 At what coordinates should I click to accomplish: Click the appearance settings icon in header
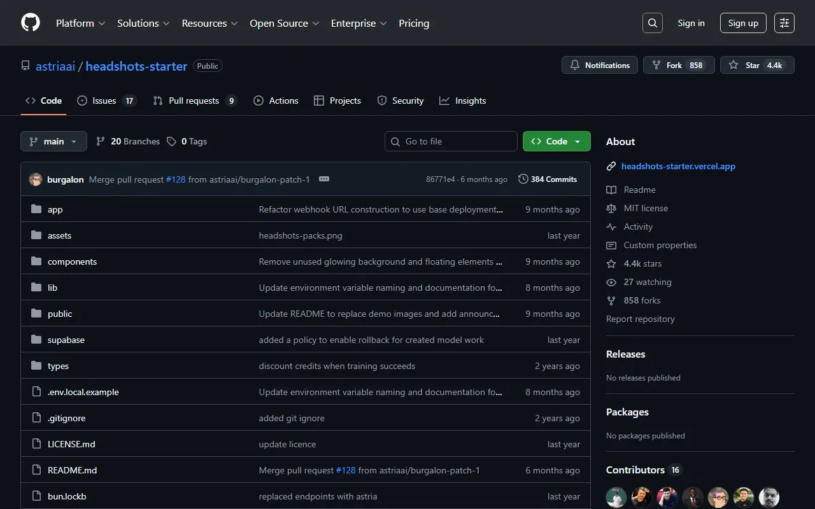coord(784,23)
